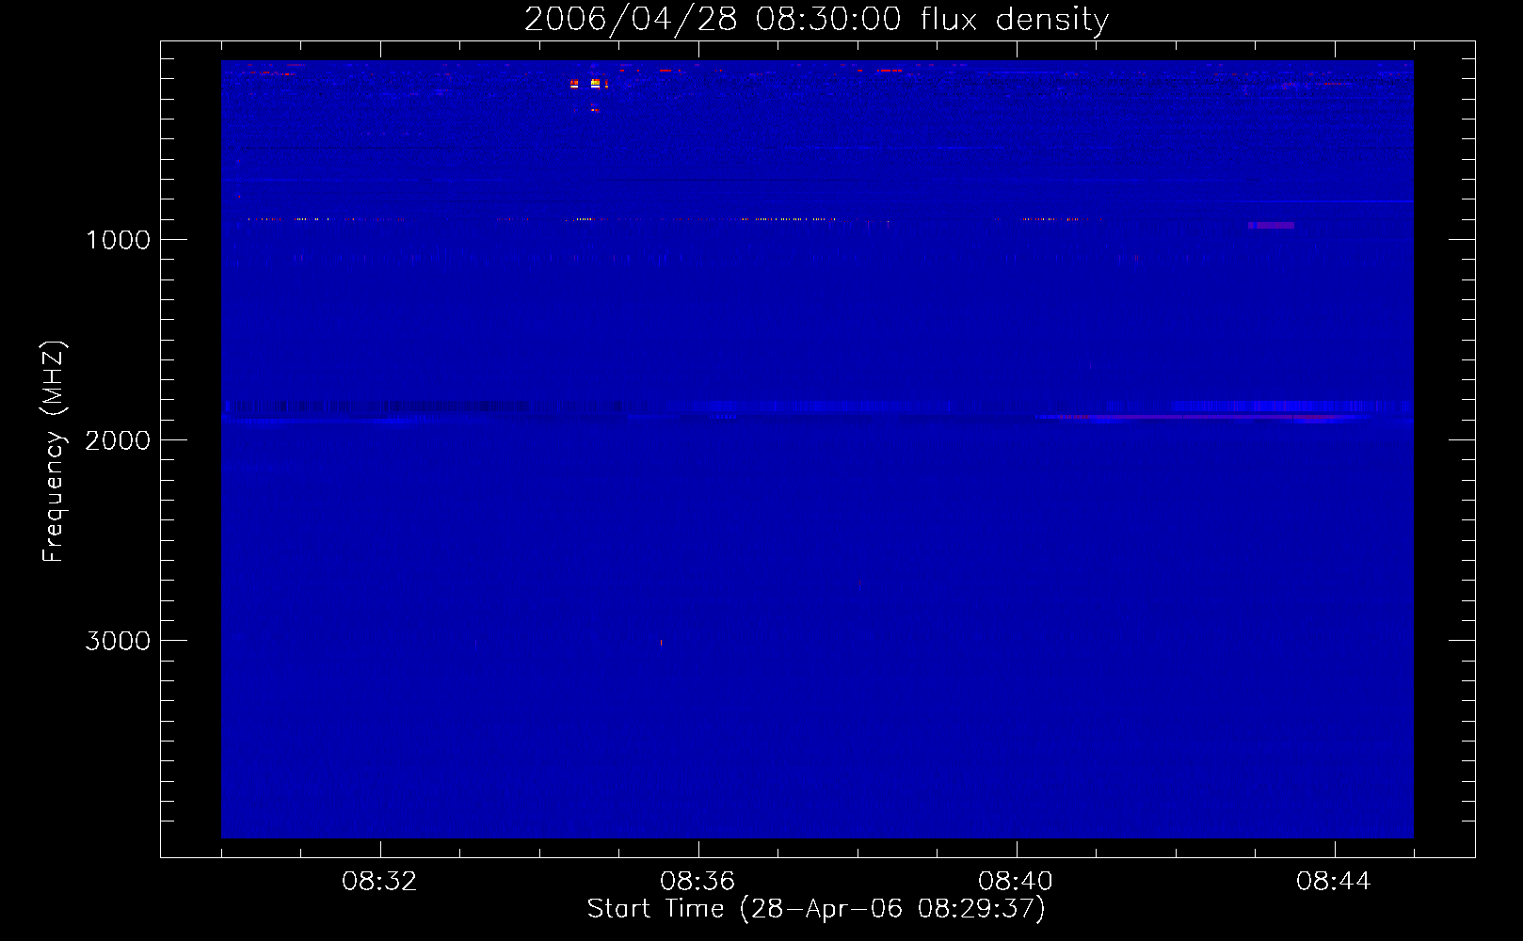Click the 08:36 time tick label
Viewport: 1523px width, 941px height.
click(697, 882)
